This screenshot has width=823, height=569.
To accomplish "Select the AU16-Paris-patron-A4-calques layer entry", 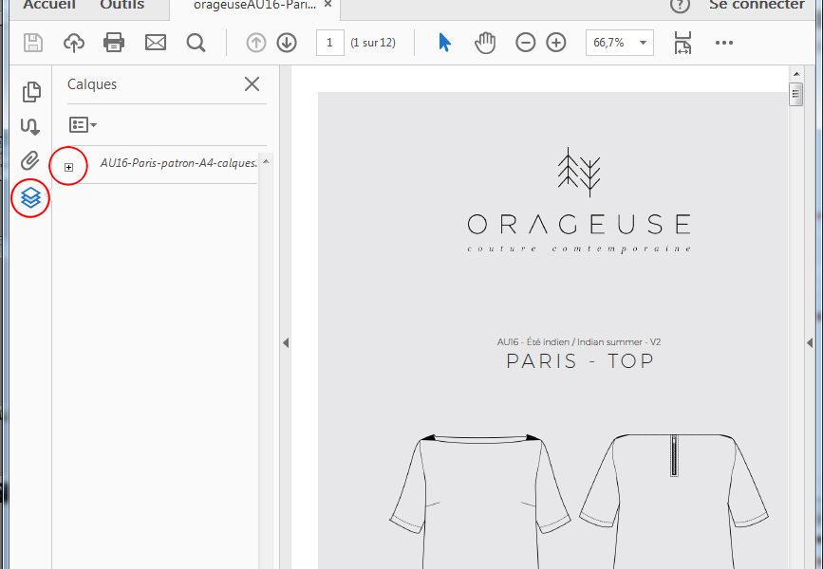I will point(178,163).
